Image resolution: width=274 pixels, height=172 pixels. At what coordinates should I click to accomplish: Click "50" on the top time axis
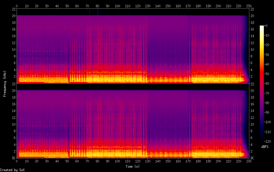pos(67,6)
